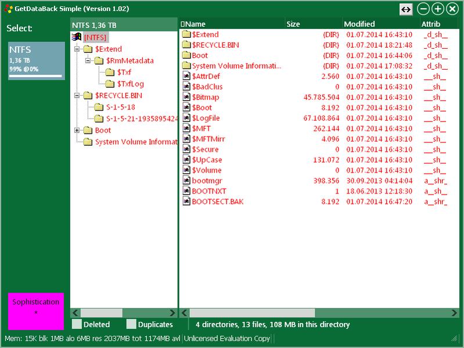This screenshot has height=348, width=464.
Task: Click the Select step label
Action: pos(19,28)
